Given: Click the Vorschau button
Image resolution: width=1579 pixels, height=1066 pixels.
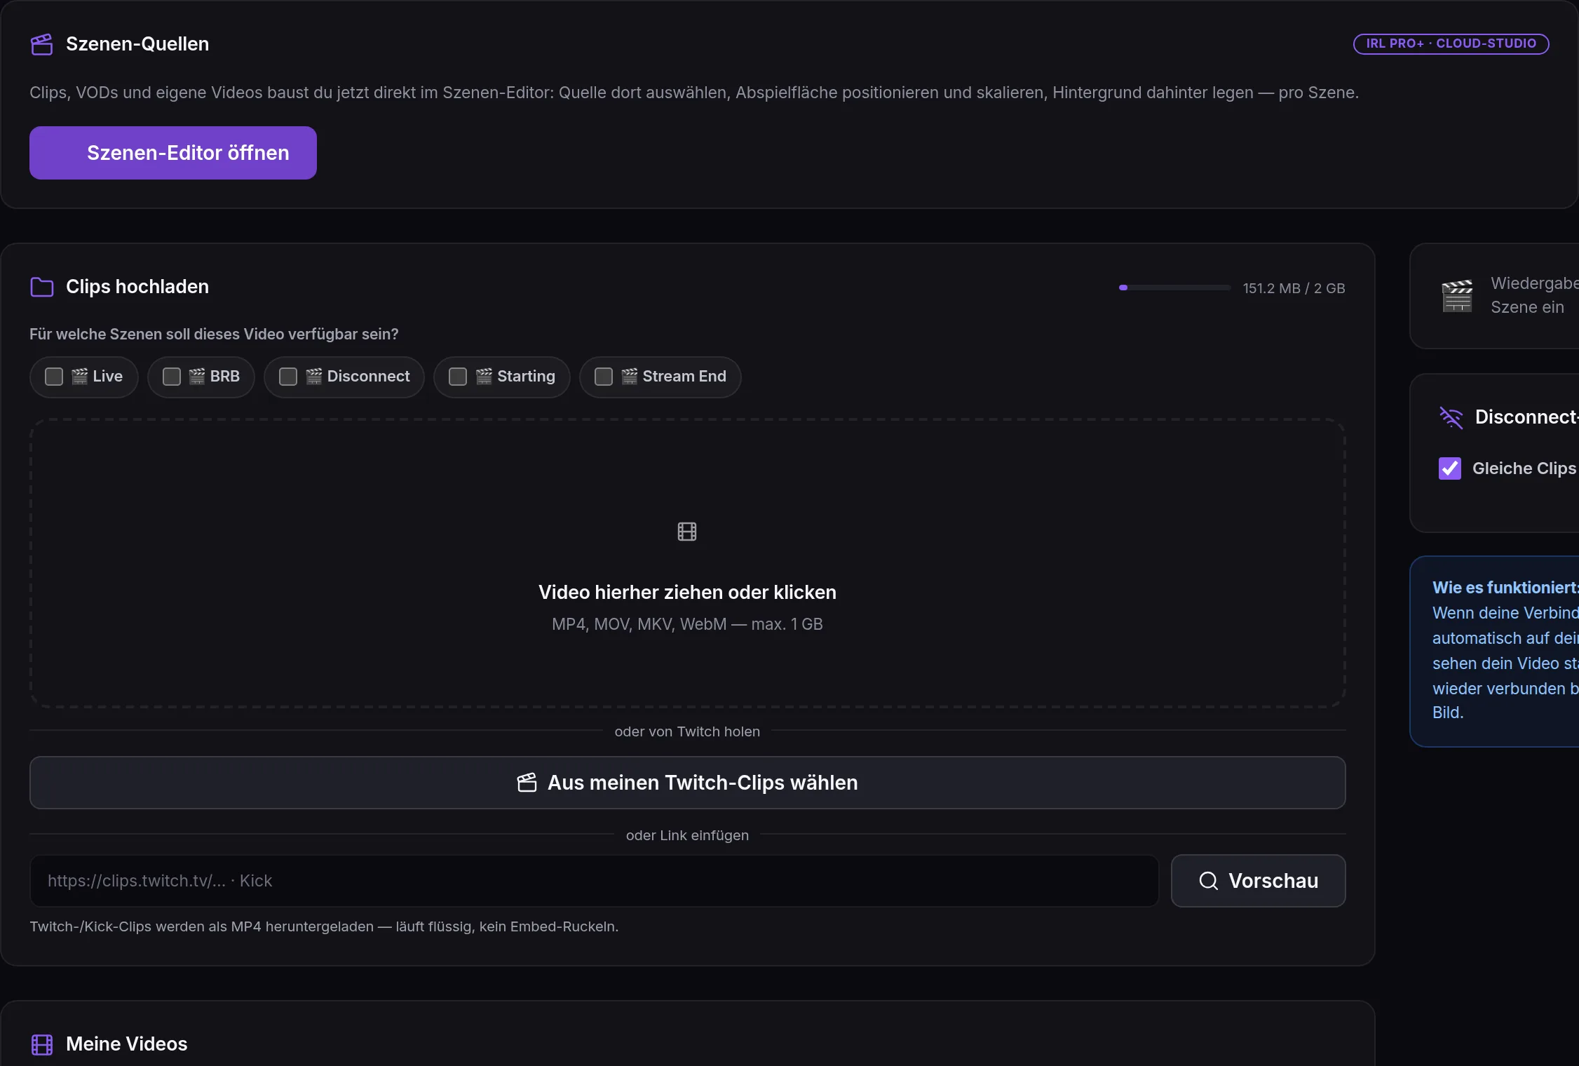Looking at the screenshot, I should pyautogui.click(x=1259, y=881).
